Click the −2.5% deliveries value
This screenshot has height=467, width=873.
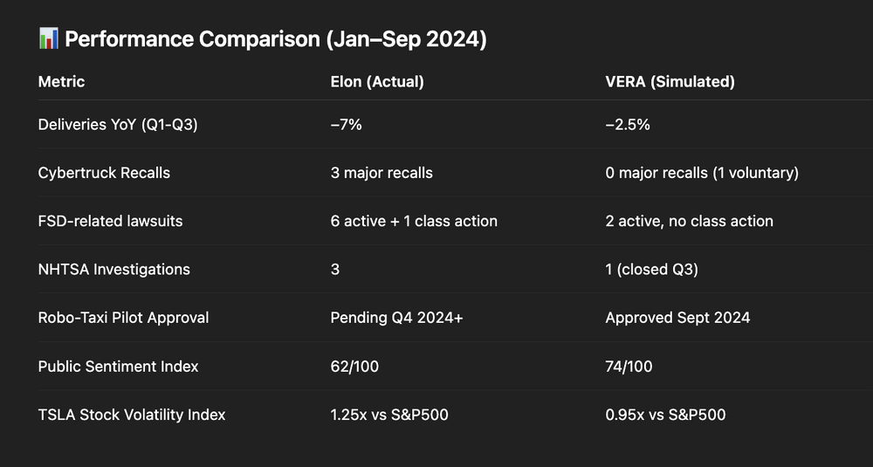pos(627,125)
